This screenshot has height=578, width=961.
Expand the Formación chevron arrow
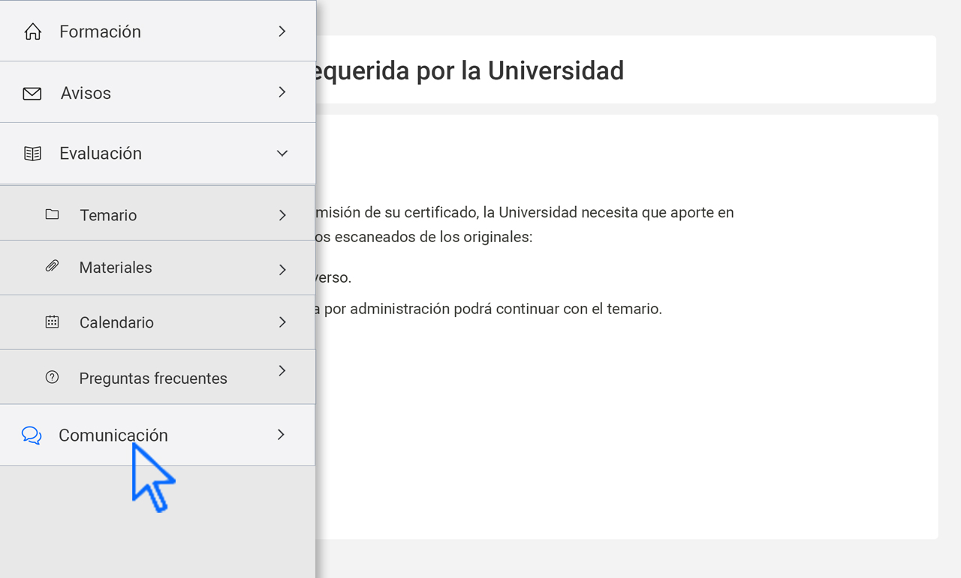pos(282,31)
